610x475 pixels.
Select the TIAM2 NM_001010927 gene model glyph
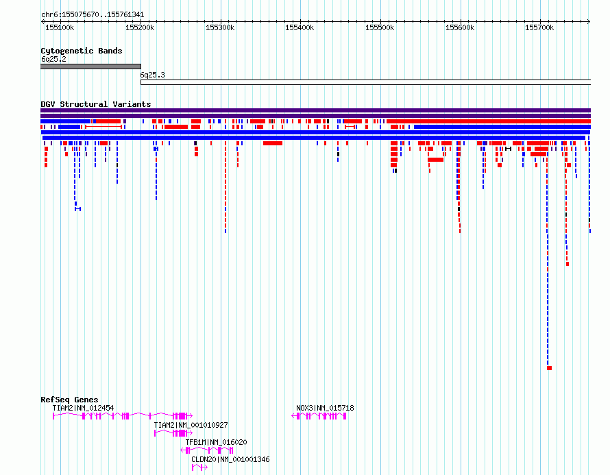point(173,433)
